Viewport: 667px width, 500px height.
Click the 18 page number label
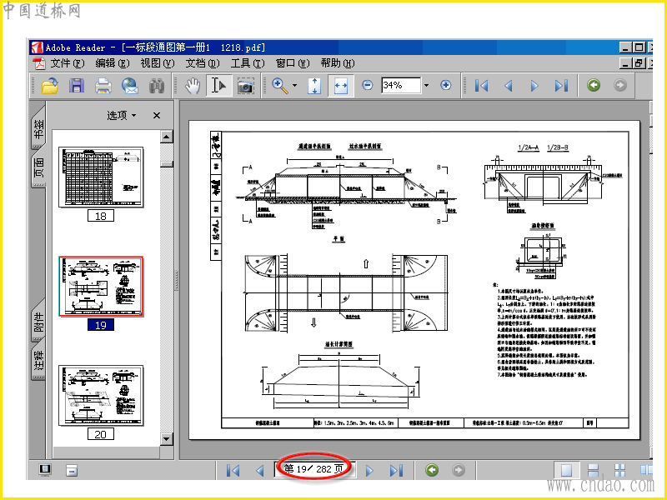click(101, 216)
